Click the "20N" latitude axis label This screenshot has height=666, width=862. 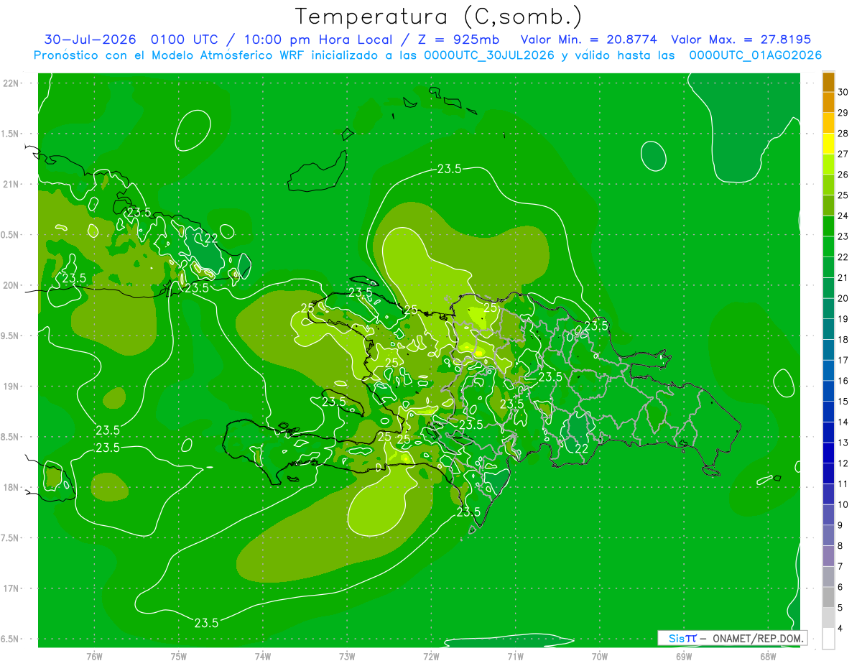coord(11,285)
